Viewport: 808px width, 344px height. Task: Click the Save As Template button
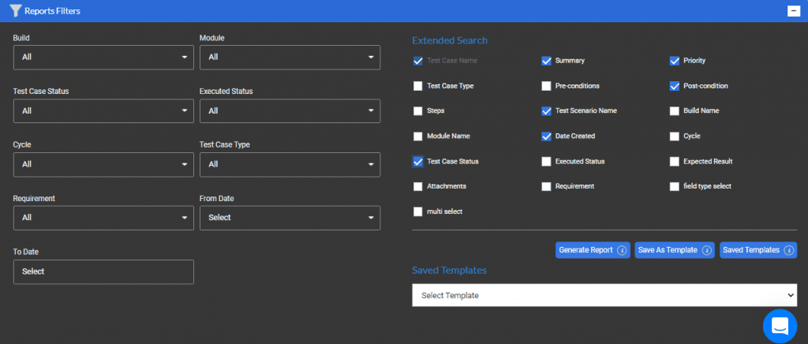pos(675,250)
